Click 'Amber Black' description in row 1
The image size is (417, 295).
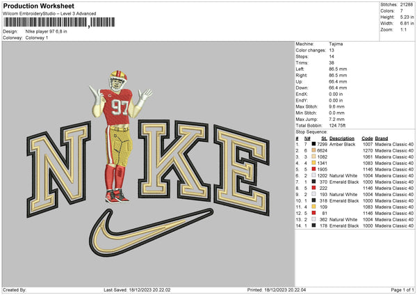[342, 144]
